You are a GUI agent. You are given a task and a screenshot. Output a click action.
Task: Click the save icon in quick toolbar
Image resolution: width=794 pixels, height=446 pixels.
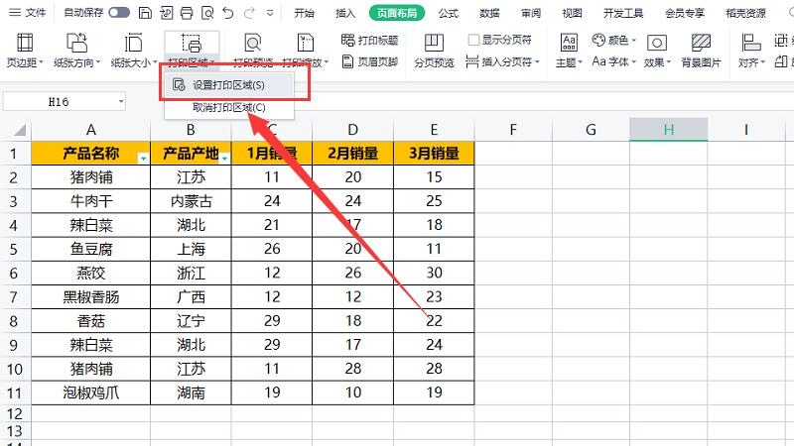(145, 13)
